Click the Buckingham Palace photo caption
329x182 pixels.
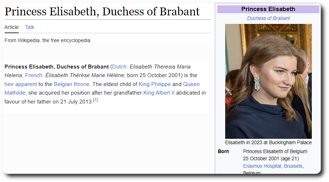coord(268,142)
